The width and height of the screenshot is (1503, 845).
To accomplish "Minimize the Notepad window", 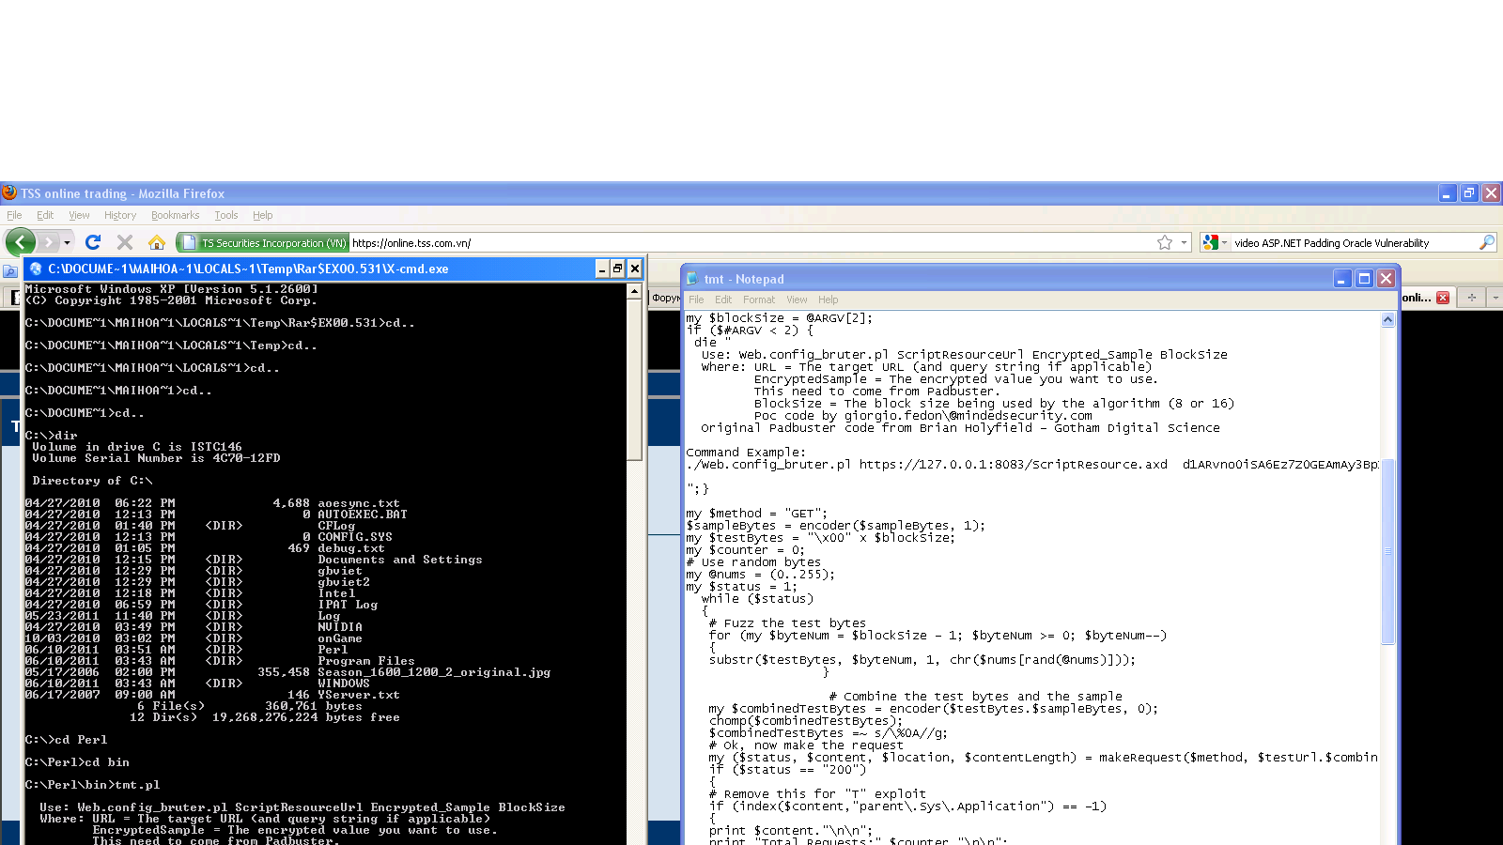I will 1342,279.
